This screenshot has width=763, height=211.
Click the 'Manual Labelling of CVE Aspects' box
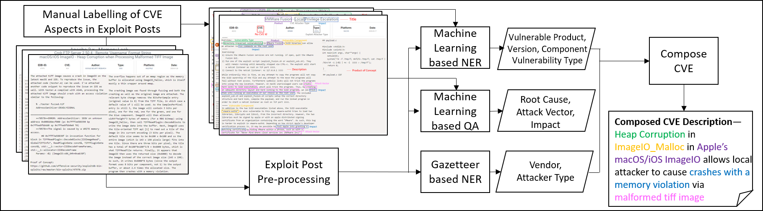click(102, 21)
